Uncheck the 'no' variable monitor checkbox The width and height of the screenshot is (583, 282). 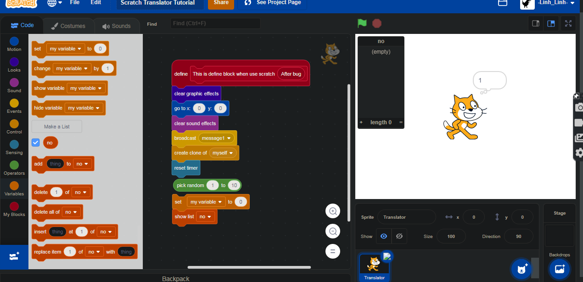(x=35, y=142)
